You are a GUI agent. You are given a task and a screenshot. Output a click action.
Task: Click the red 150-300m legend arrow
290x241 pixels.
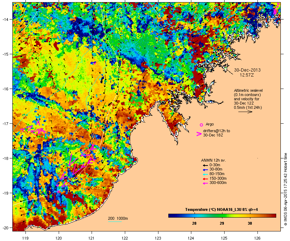(x=205, y=179)
